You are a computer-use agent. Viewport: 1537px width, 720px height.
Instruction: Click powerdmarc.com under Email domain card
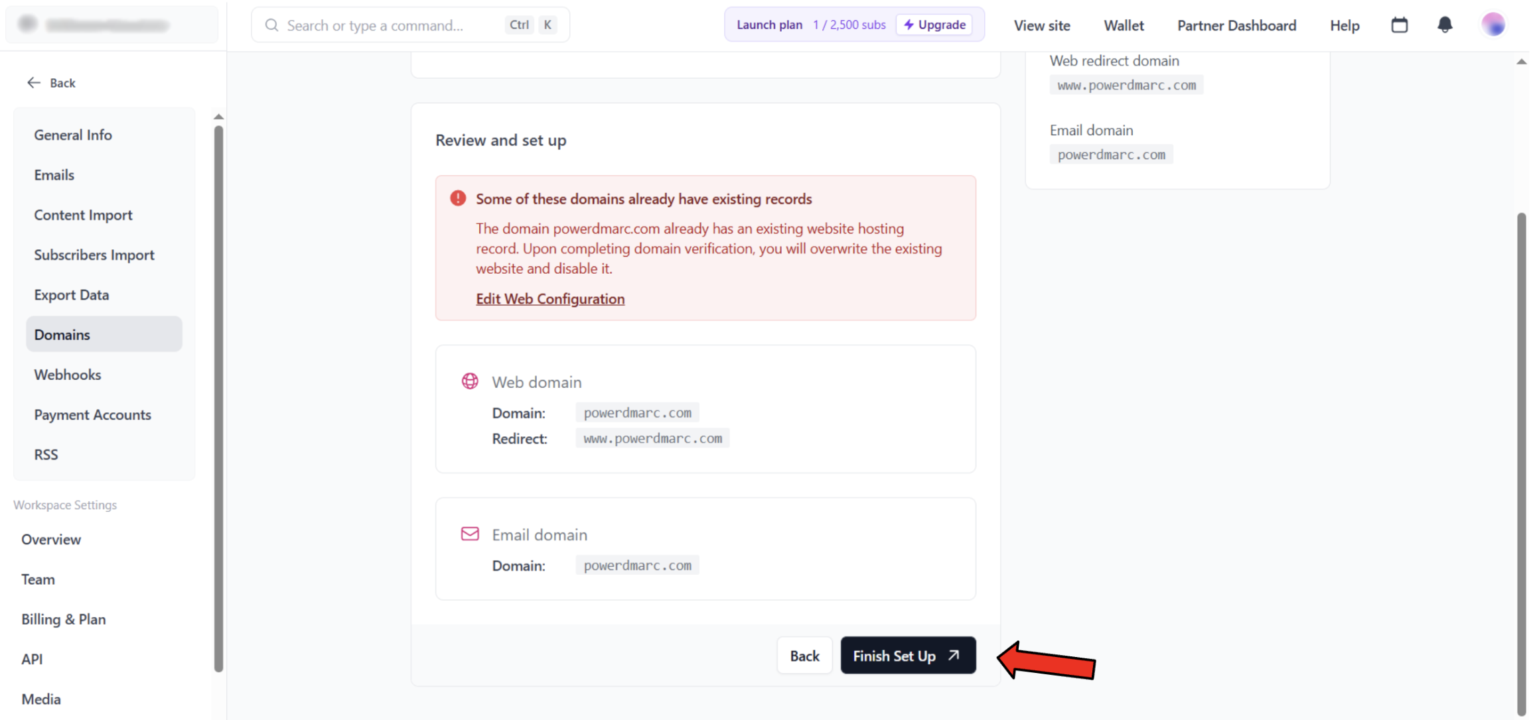tap(637, 565)
